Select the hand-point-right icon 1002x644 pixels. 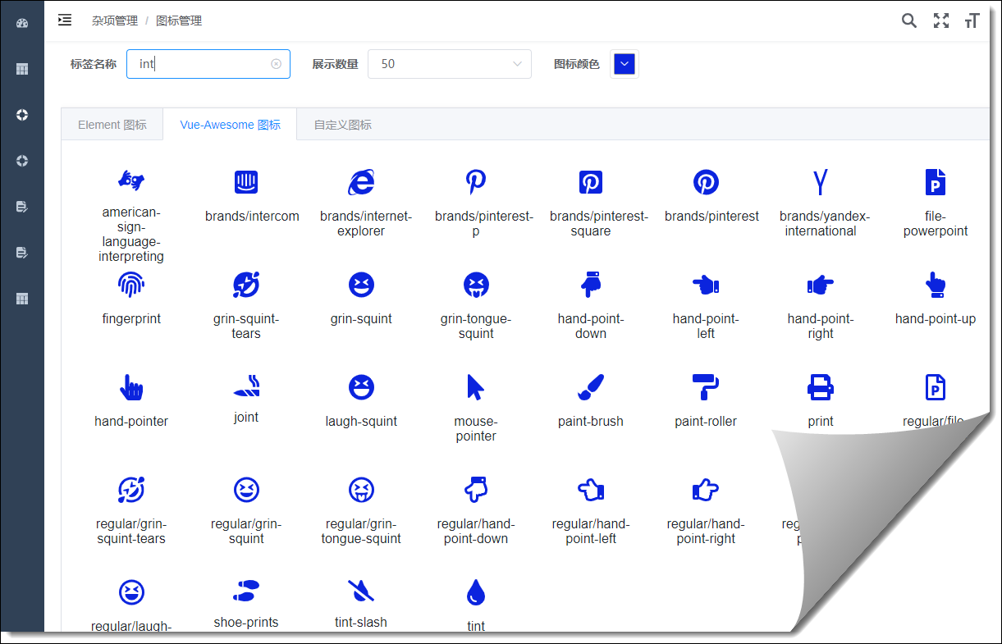pos(821,285)
